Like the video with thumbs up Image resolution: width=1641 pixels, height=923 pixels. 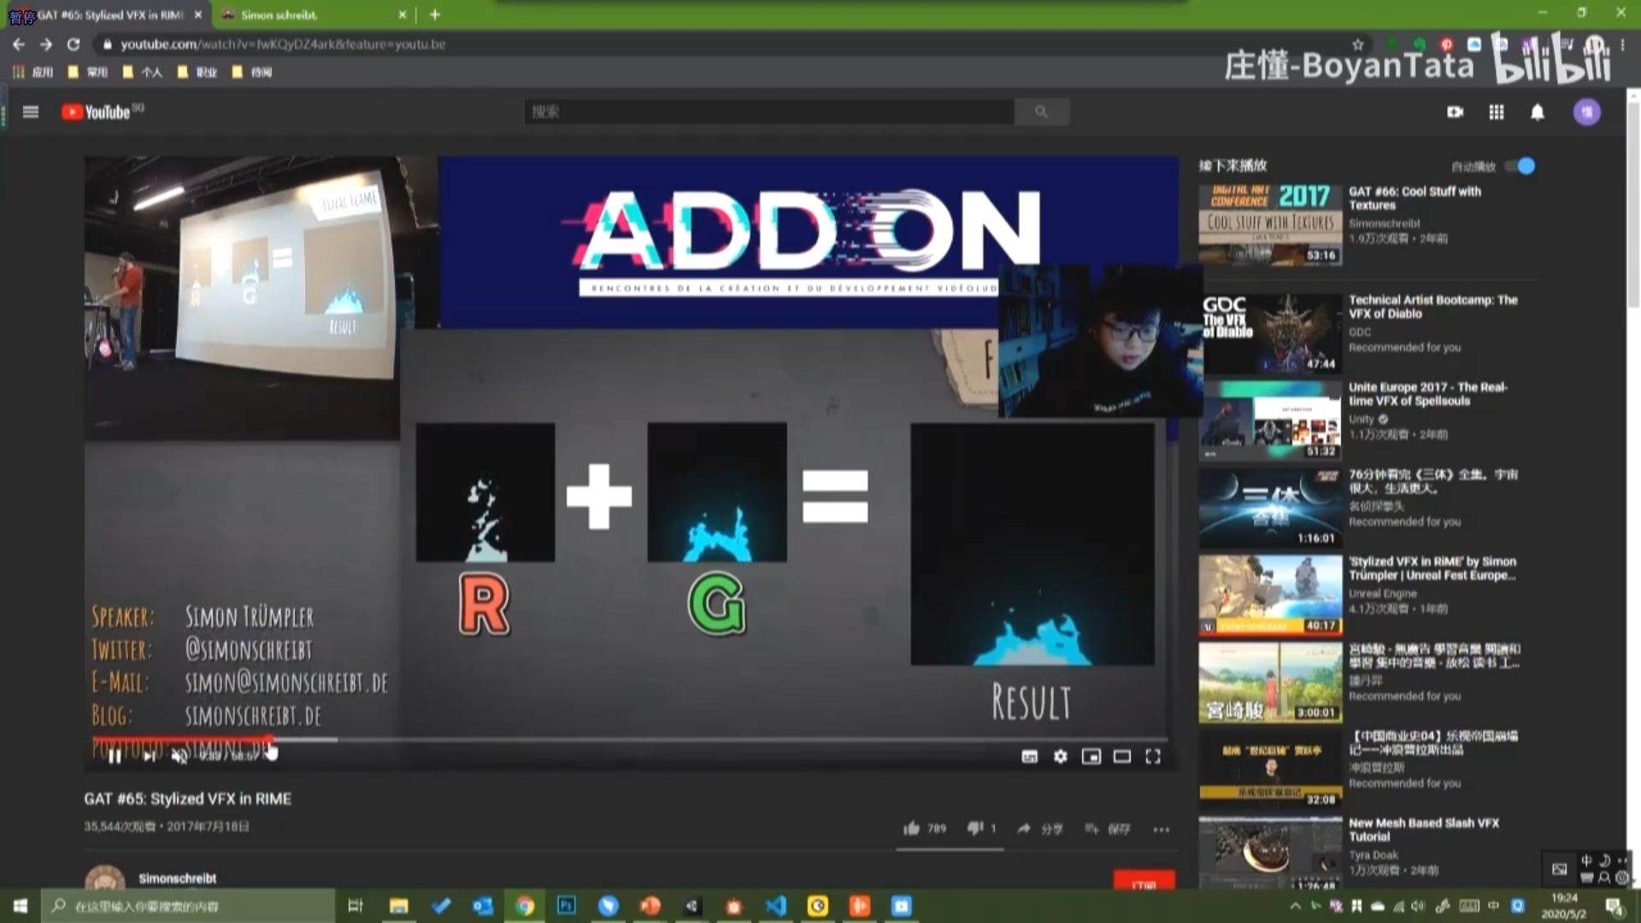click(925, 828)
